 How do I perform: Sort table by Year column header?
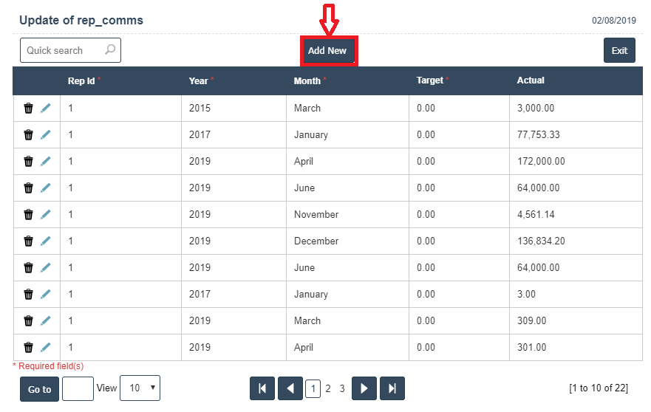click(x=198, y=80)
